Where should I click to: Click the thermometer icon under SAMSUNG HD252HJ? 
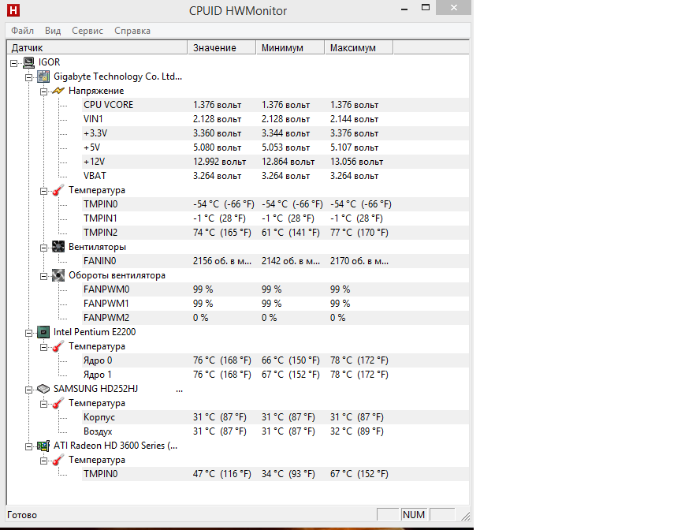[58, 404]
